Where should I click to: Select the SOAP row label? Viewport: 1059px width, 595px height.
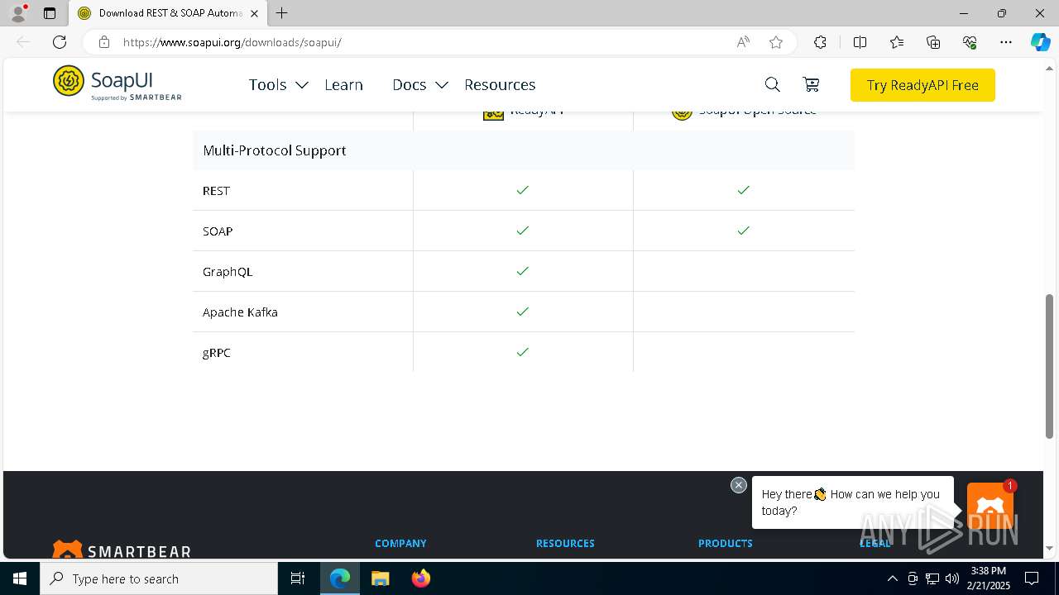point(218,231)
